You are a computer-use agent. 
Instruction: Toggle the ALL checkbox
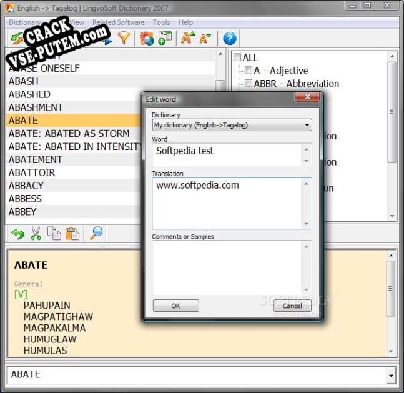pyautogui.click(x=237, y=57)
